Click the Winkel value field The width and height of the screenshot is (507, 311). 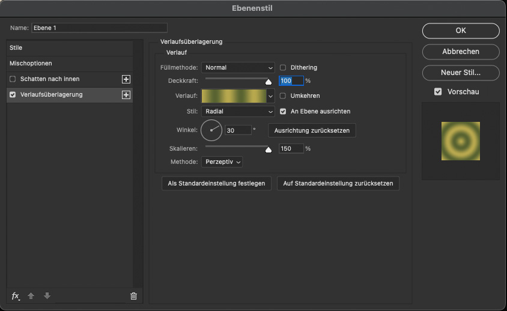pos(238,131)
